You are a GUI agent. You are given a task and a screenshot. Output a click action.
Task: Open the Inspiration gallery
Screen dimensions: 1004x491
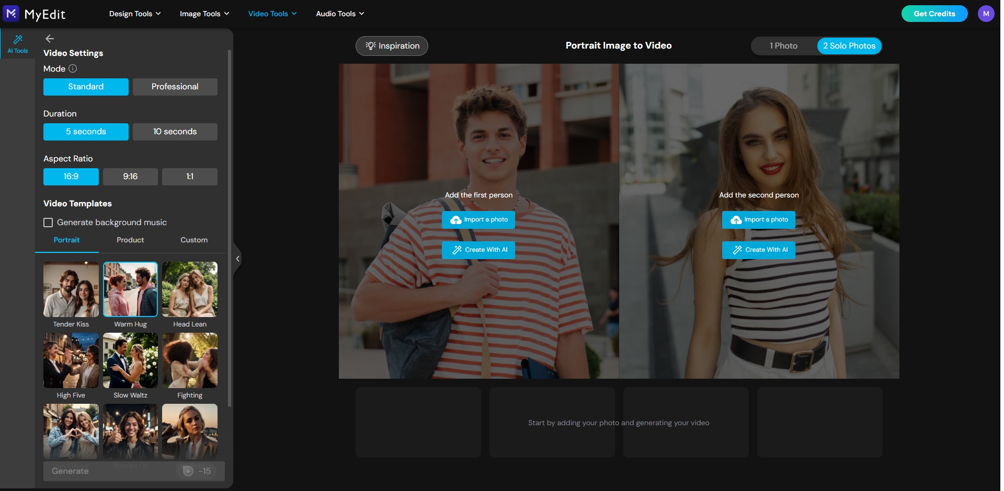(392, 46)
